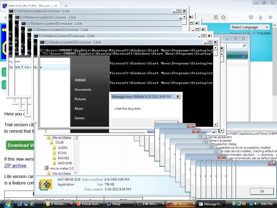
Task: Switch to Setup taskbar button
Action: click(x=119, y=204)
